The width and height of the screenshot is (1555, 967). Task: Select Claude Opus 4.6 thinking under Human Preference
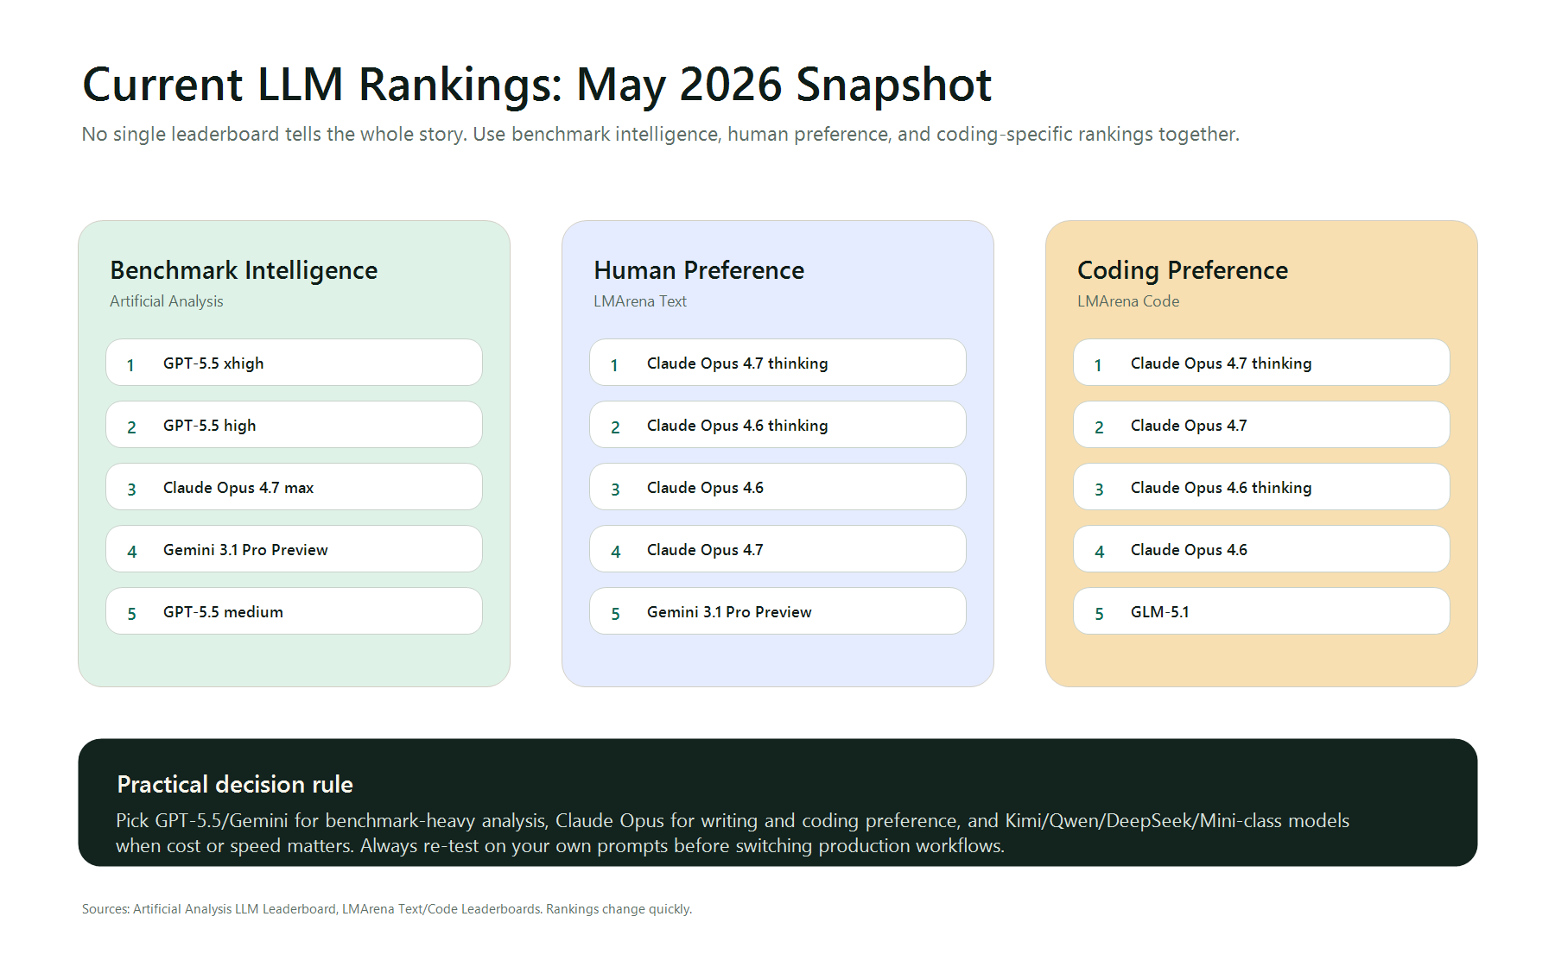[x=777, y=425]
